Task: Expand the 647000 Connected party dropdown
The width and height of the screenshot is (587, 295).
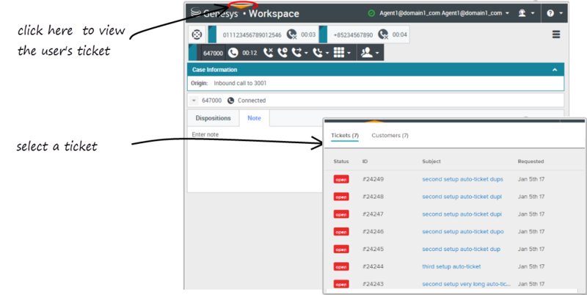Action: click(194, 101)
